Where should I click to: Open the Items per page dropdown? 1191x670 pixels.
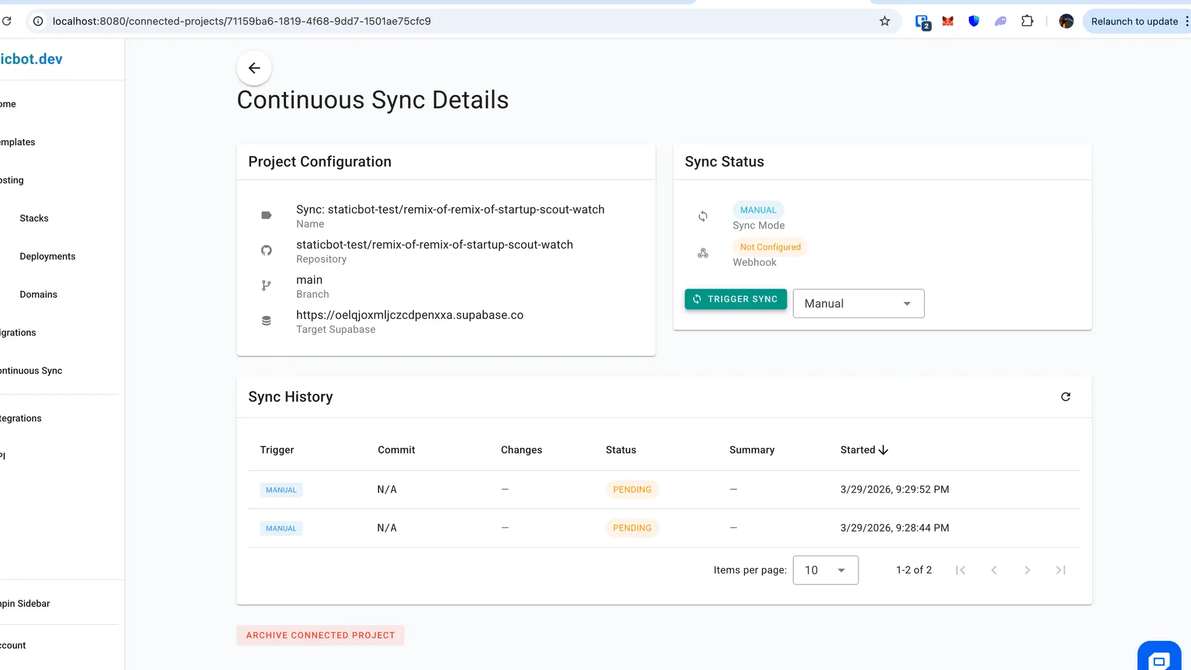pos(825,571)
